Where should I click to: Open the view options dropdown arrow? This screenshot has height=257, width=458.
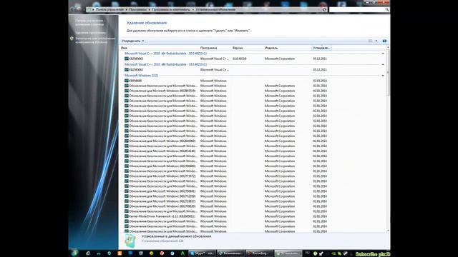(x=376, y=41)
